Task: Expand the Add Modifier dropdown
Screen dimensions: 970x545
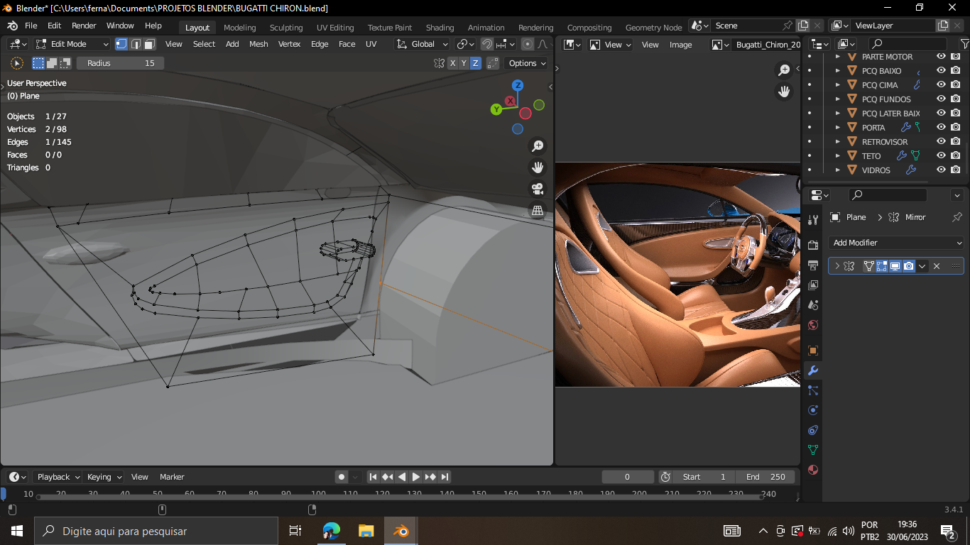Action: point(896,243)
